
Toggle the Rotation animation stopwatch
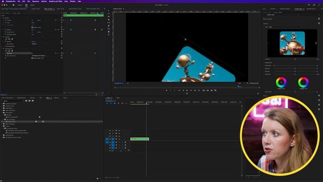[6, 30]
